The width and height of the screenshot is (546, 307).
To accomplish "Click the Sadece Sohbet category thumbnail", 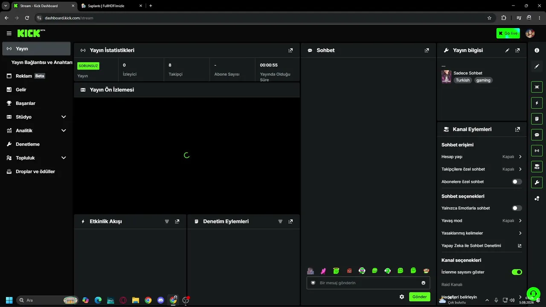I will pyautogui.click(x=446, y=77).
